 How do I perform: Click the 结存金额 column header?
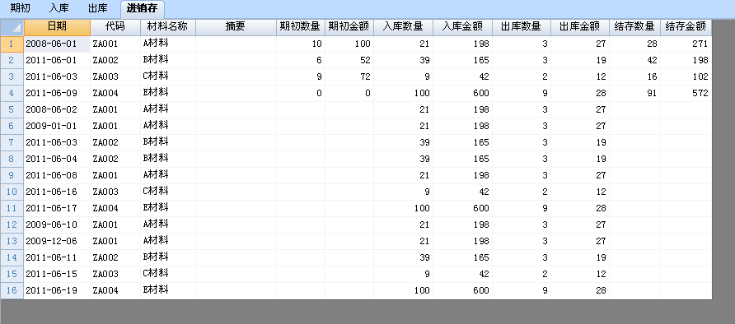686,28
